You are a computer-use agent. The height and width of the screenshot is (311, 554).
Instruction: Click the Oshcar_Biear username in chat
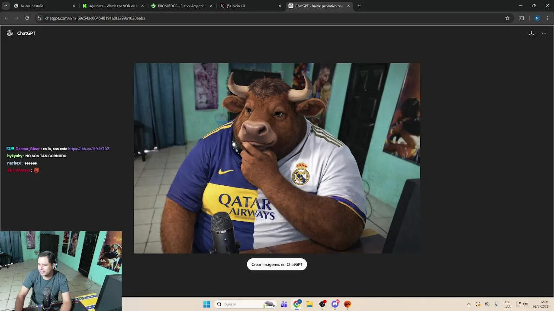click(28, 149)
